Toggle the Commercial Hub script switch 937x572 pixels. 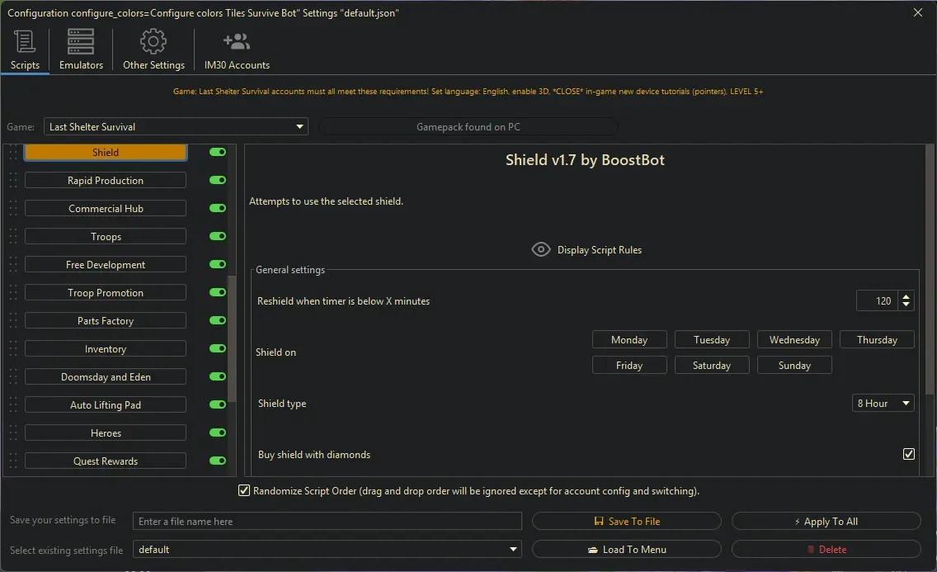coord(218,208)
